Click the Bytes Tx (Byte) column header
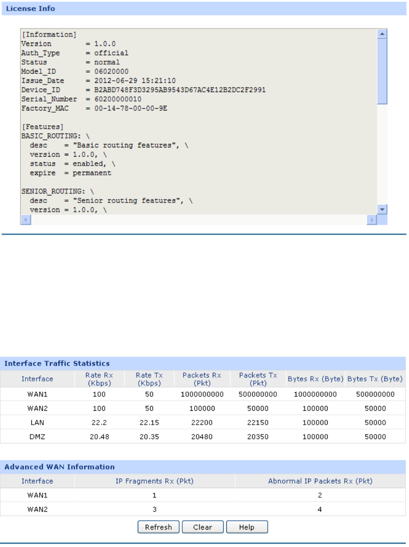 (x=375, y=379)
